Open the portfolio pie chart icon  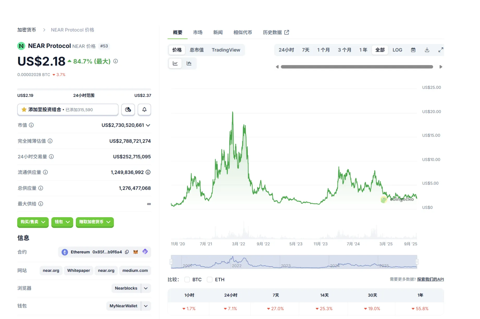click(x=128, y=110)
